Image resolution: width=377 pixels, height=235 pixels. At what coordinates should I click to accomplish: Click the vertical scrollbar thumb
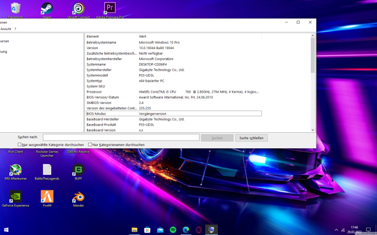(312, 56)
